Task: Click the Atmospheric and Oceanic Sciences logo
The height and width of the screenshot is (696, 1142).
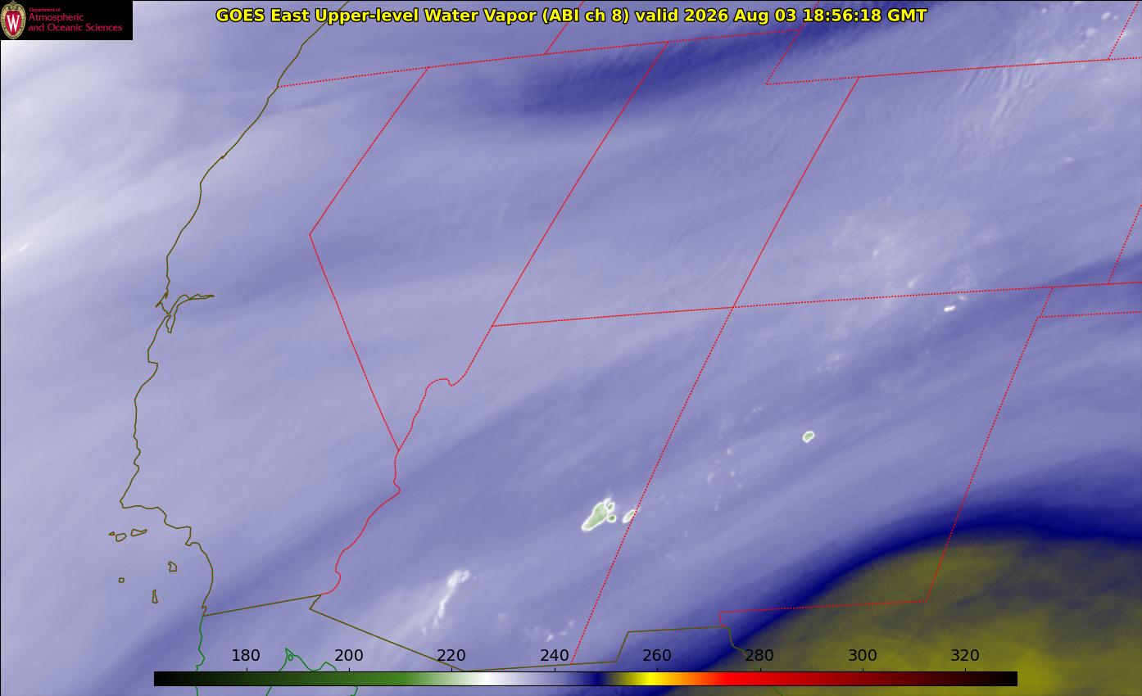Action: [x=66, y=20]
